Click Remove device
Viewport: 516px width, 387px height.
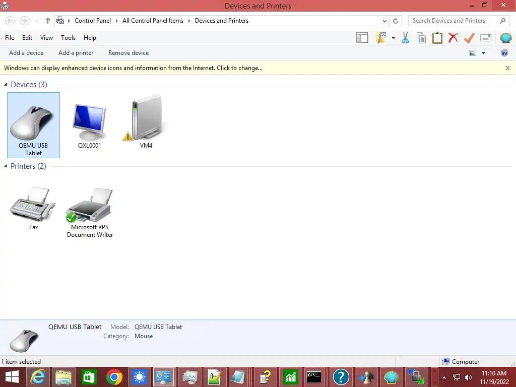point(128,53)
